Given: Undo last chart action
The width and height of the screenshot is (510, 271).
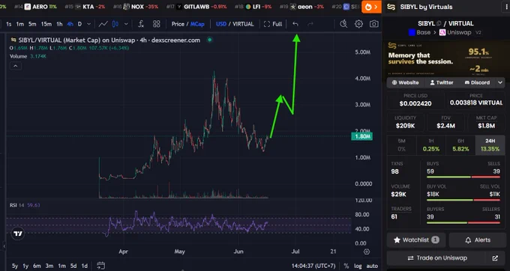Looking at the screenshot, I should pyautogui.click(x=295, y=24).
